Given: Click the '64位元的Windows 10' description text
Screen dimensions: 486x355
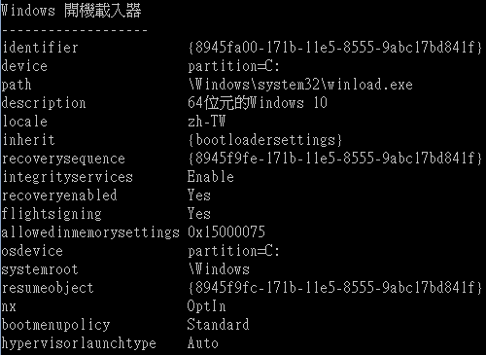Looking at the screenshot, I should point(258,103).
